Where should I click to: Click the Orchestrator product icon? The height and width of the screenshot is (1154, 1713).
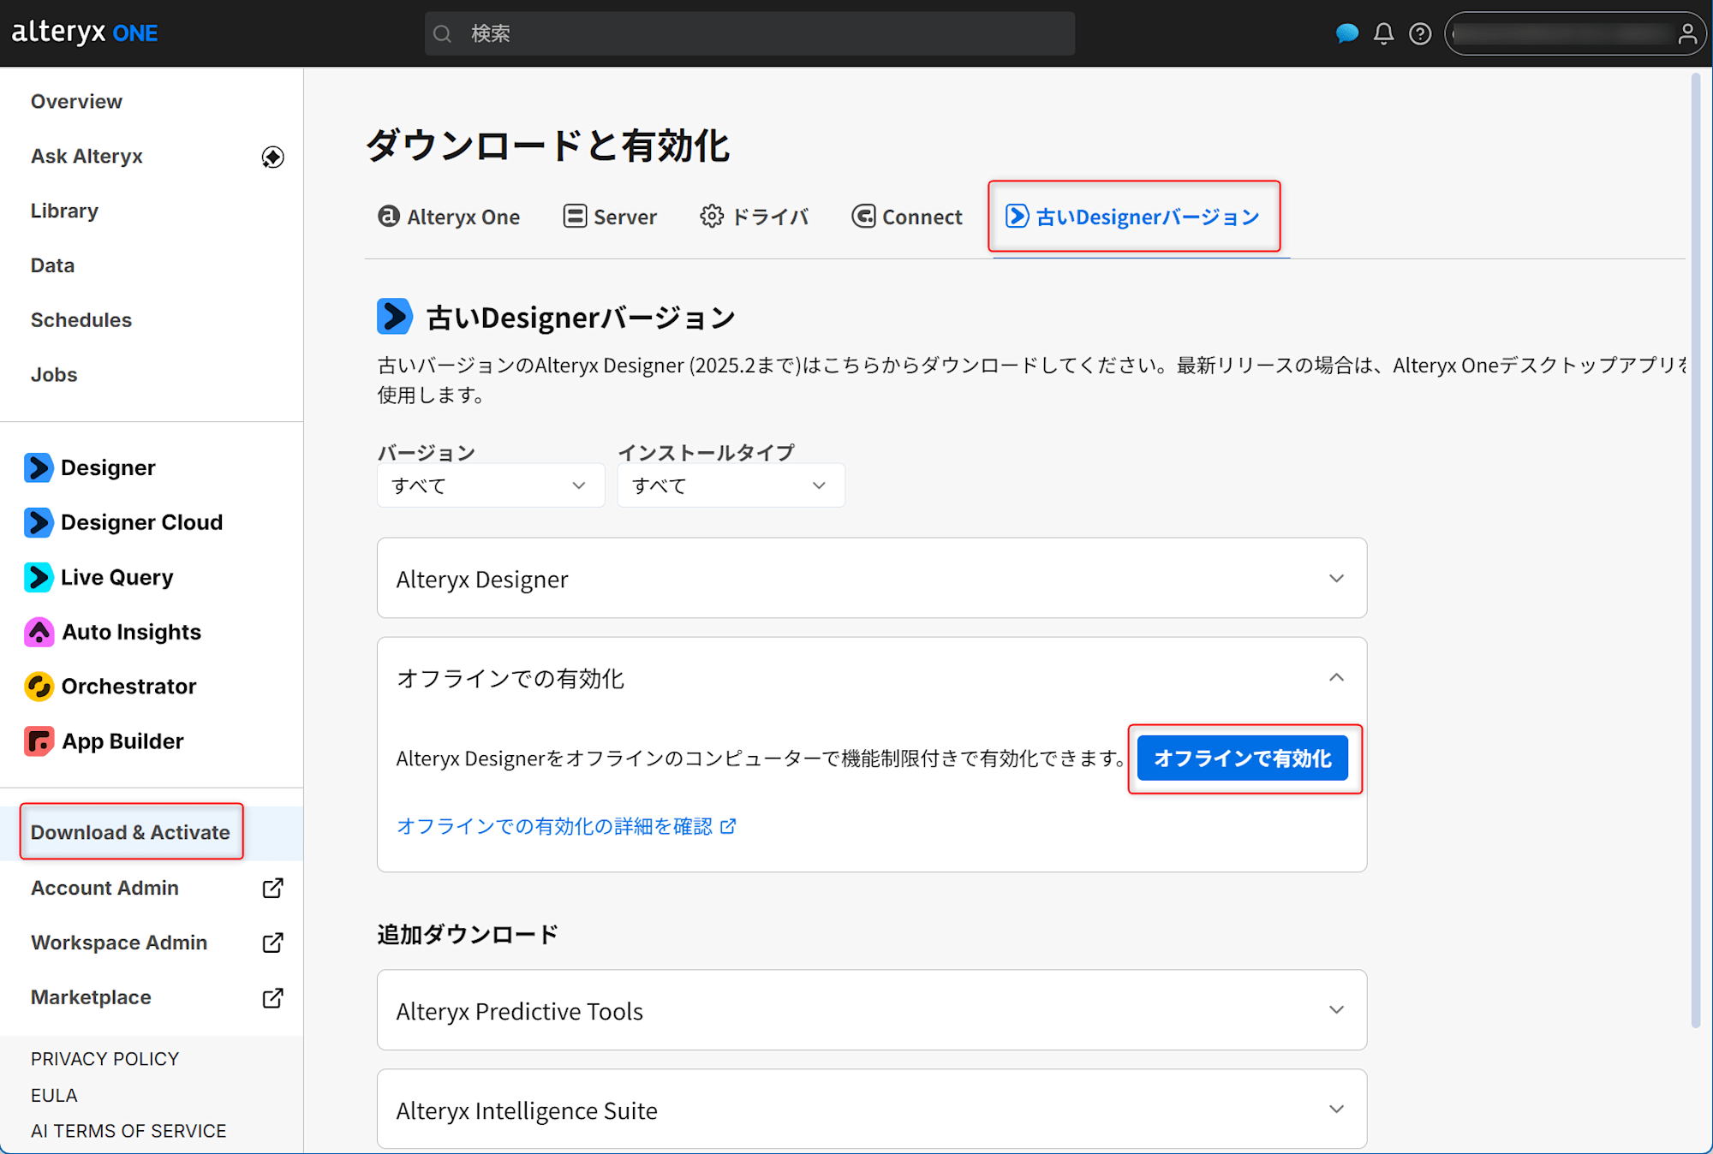pos(39,687)
